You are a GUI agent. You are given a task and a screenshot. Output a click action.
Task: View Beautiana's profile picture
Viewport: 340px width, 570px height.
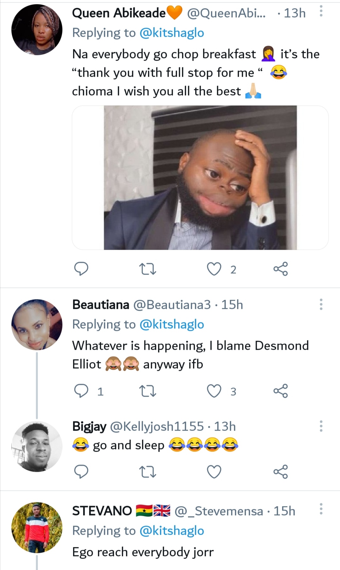click(37, 324)
